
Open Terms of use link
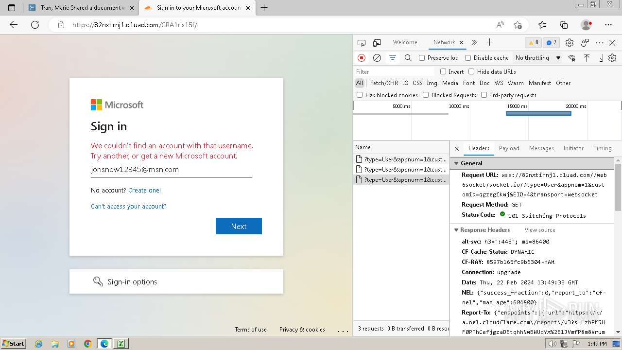pos(251,330)
